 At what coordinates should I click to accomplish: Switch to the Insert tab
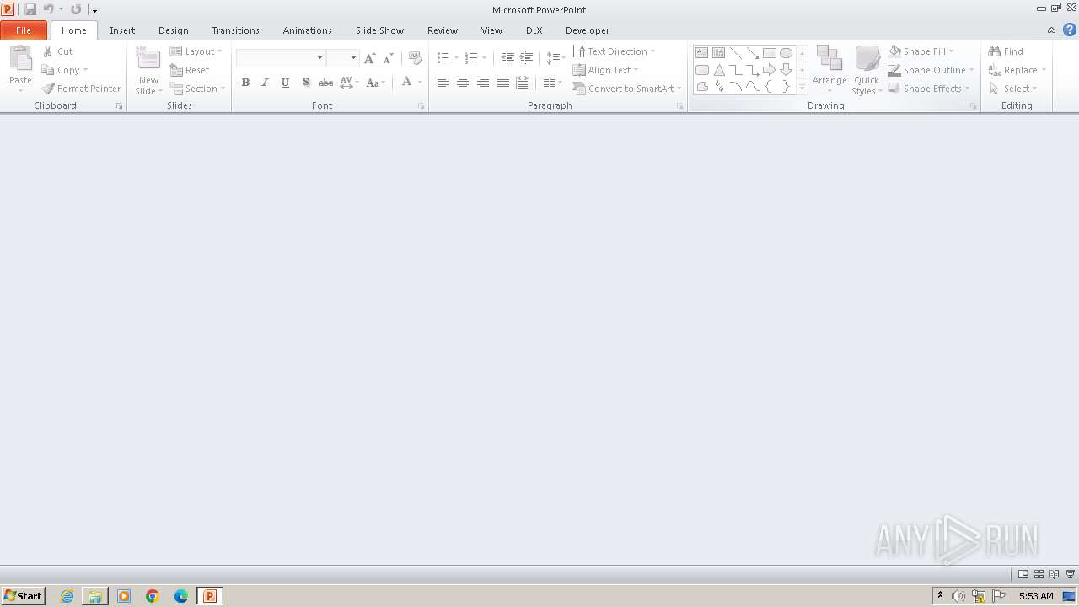(x=122, y=30)
